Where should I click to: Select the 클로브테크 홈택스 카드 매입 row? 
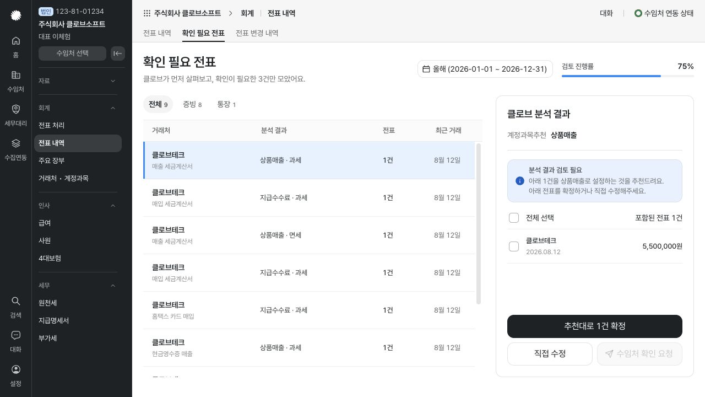[x=309, y=310]
